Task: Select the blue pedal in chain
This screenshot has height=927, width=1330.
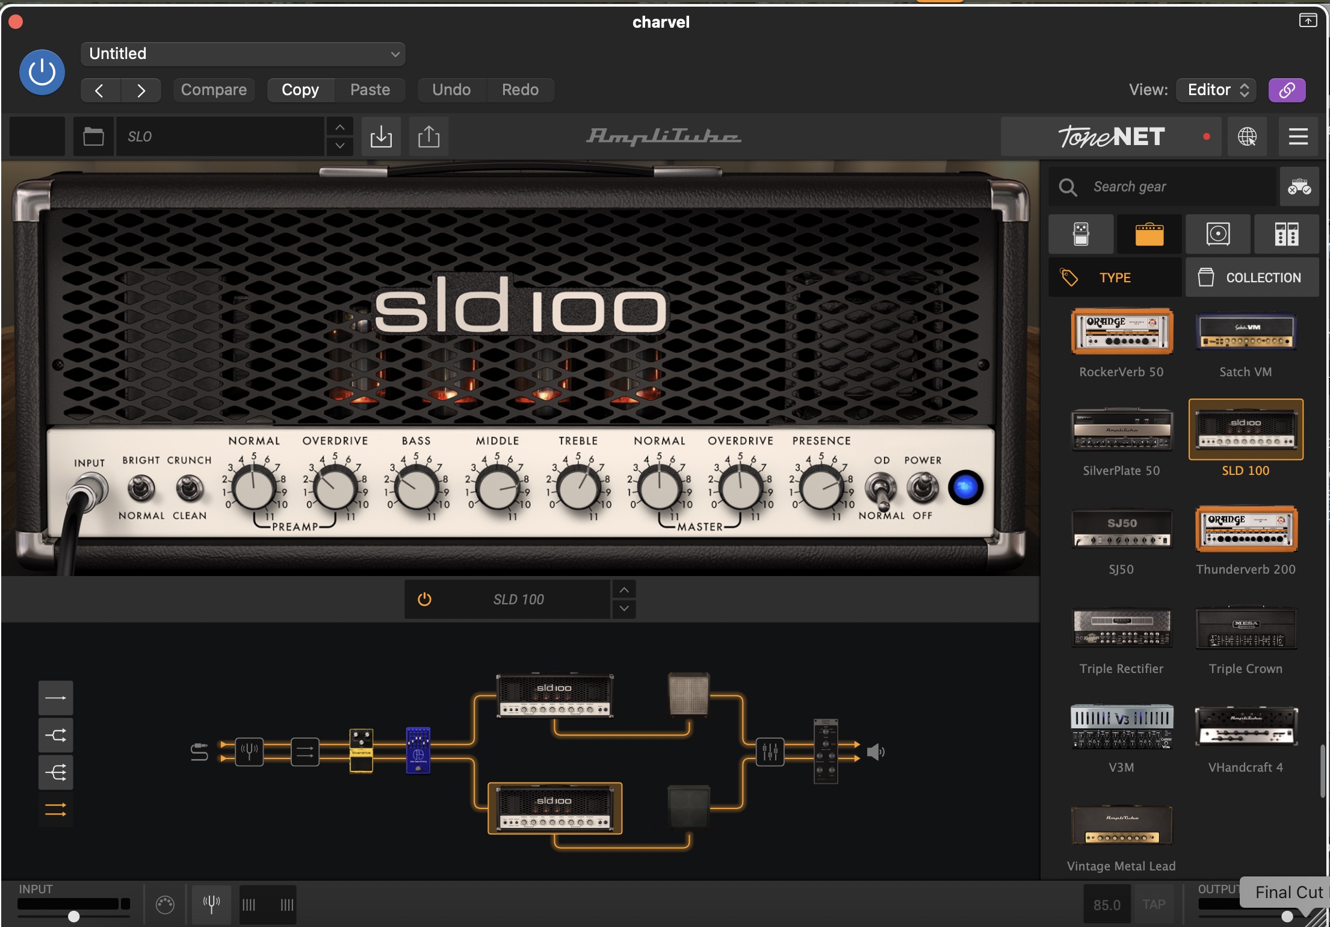Action: 418,751
